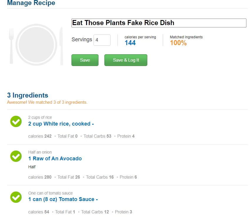Viewport: 252px width, 219px height.
Task: Click the fork icon in recipe placeholder
Action: [x=11, y=46]
